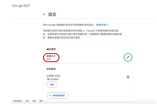
Task: Open 隱私權設定 footer link
Action: (18, 101)
